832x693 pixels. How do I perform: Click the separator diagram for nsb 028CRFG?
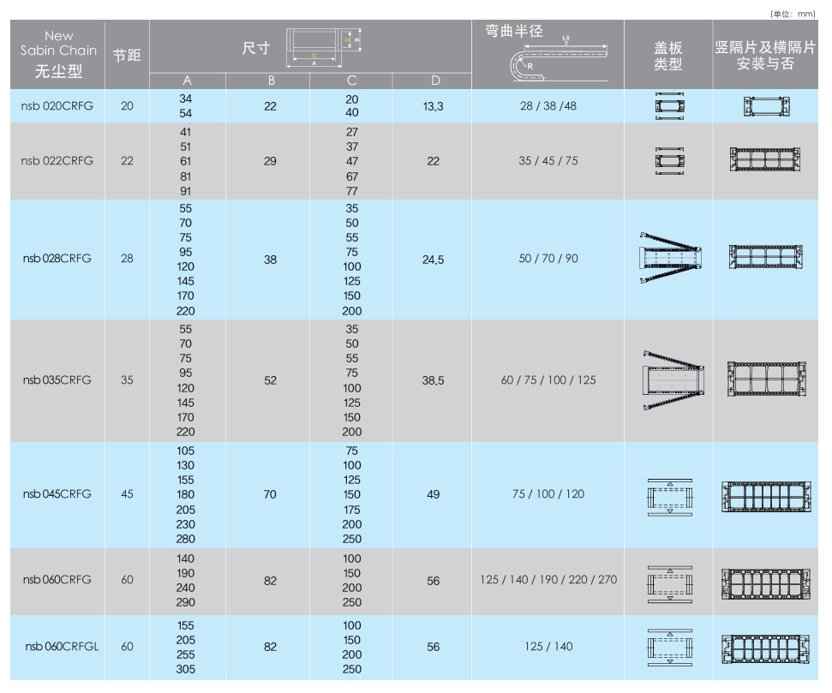click(x=765, y=257)
